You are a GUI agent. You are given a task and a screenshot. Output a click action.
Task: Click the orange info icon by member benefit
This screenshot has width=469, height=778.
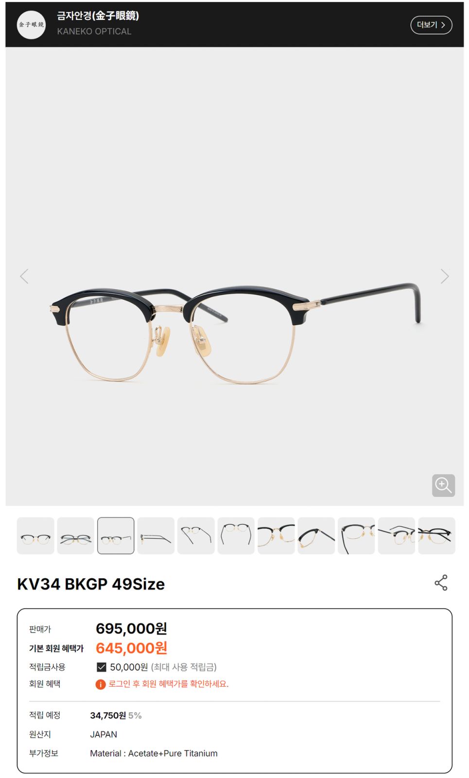[101, 685]
